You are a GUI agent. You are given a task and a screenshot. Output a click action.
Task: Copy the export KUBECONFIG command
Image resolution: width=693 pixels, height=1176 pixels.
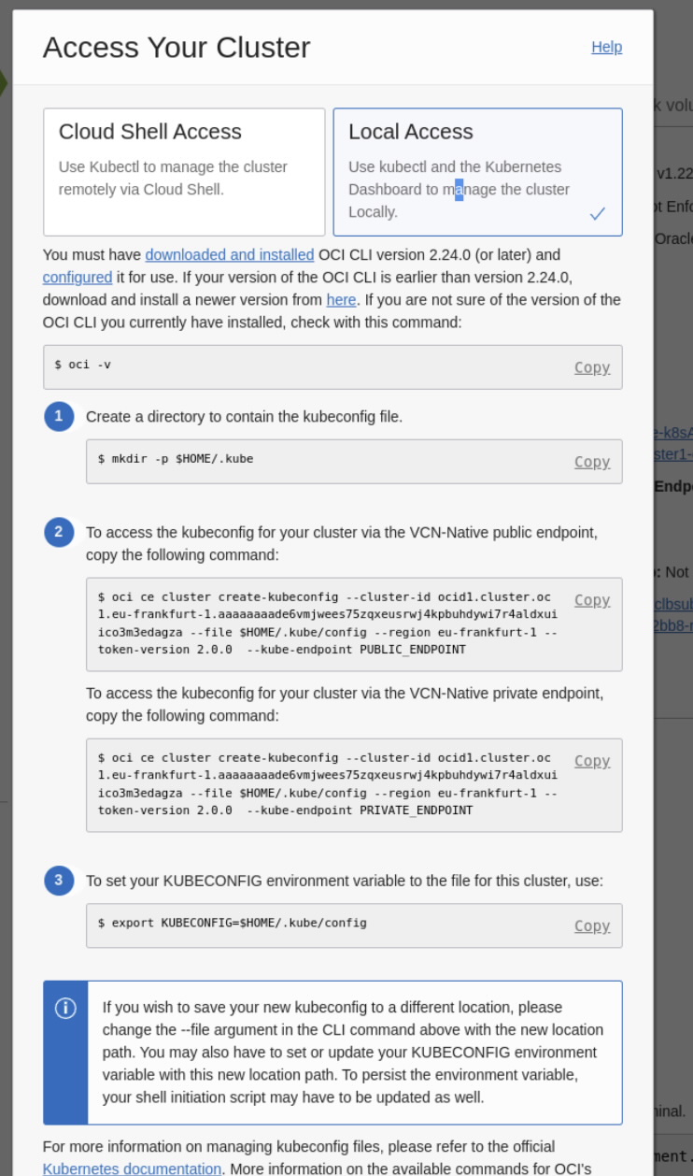pos(592,925)
